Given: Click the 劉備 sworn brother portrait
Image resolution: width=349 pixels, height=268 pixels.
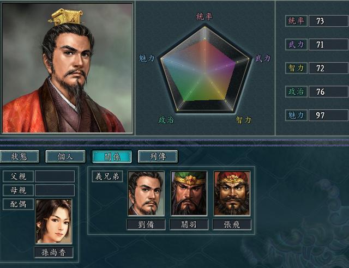Looking at the screenshot, I should coord(146,193).
